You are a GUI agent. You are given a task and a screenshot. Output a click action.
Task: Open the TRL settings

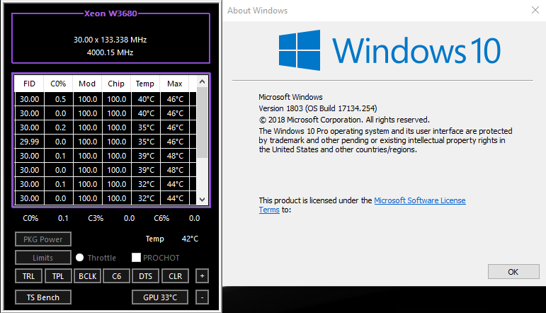[x=28, y=276]
